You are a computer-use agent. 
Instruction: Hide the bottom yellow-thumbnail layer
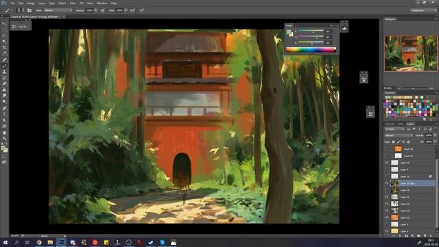coord(387,231)
